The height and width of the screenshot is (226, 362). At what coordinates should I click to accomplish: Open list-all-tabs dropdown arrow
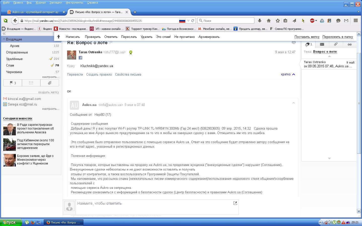tap(359, 12)
